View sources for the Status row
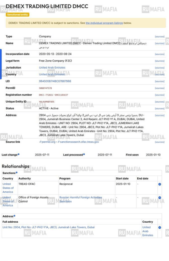This screenshot has height=261, width=169. click(160, 109)
